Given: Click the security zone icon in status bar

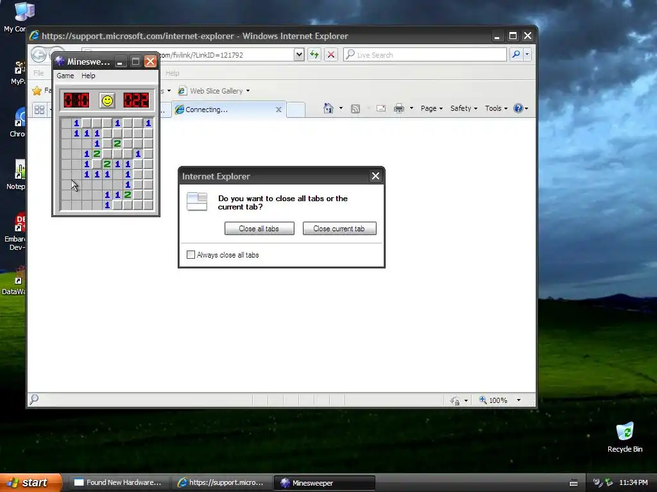Looking at the screenshot, I should (x=455, y=401).
